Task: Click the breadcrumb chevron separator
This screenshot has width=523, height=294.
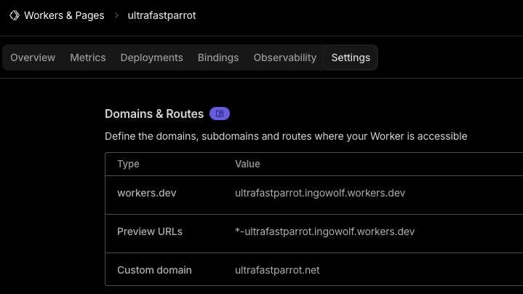Action: coord(116,15)
